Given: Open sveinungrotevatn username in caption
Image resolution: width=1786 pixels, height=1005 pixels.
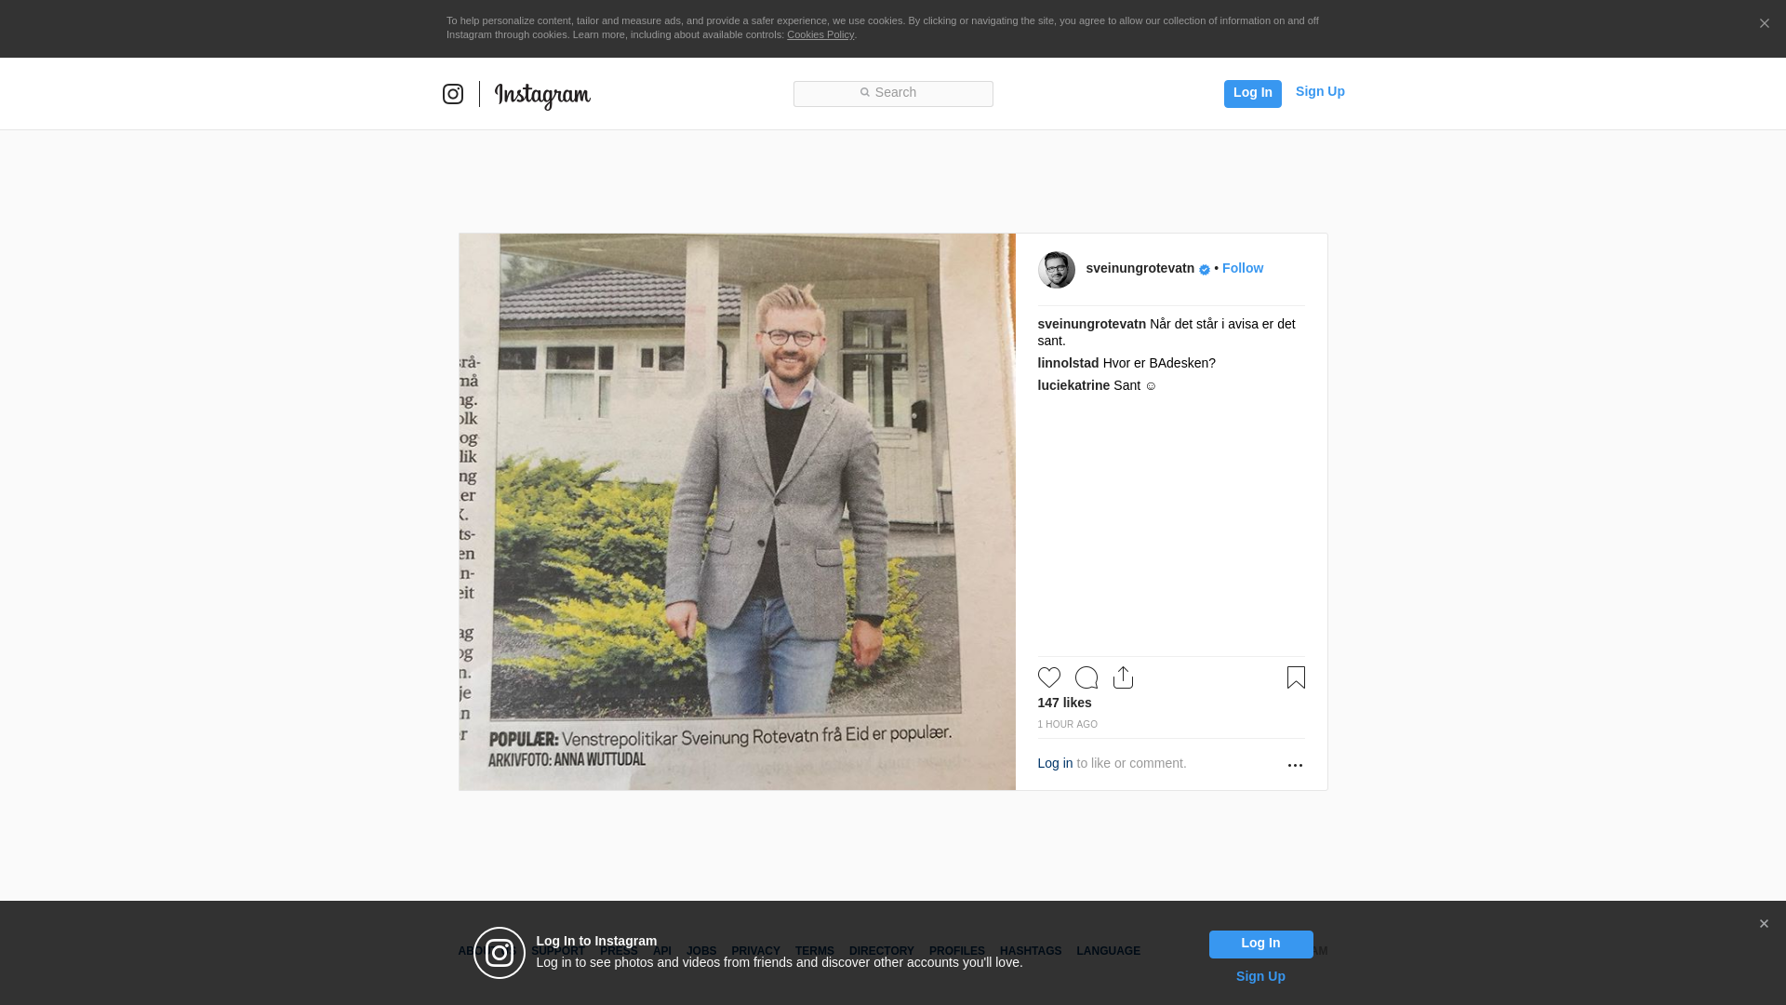Looking at the screenshot, I should [x=1092, y=324].
